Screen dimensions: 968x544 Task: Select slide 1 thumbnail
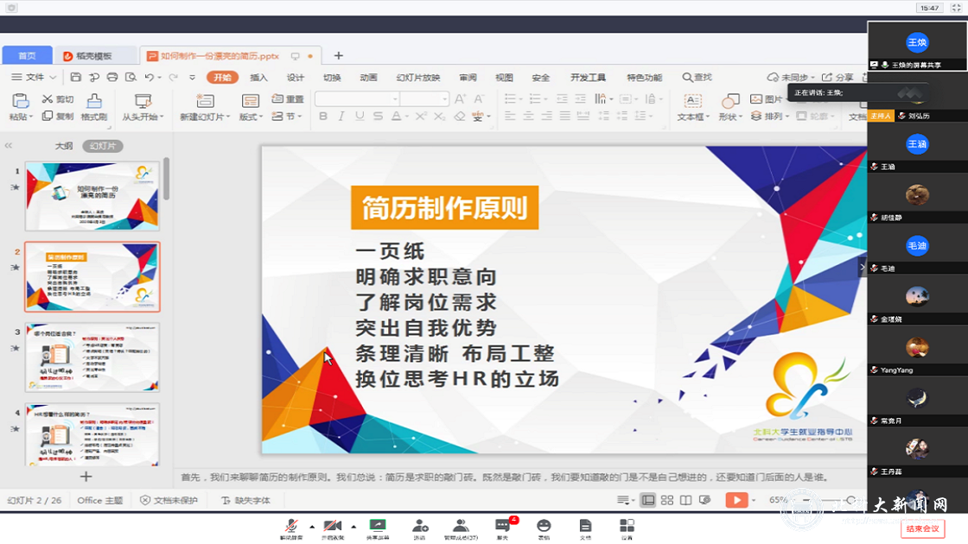[x=92, y=196]
